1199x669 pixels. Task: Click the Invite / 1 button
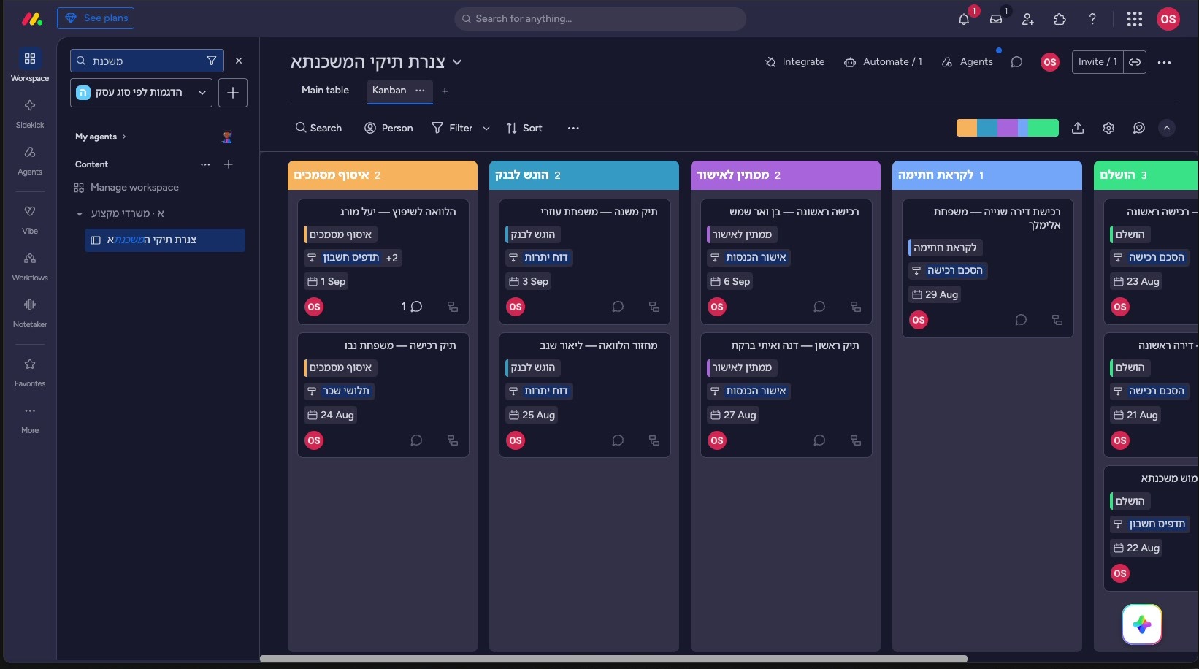[1098, 62]
